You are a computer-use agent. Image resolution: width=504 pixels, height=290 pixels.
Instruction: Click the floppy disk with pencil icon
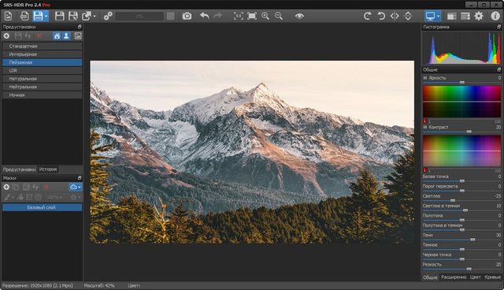73,16
